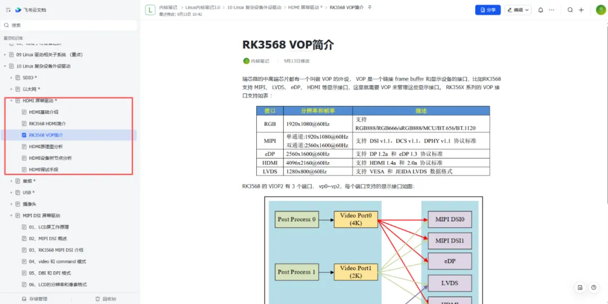
Task: Expand the USB * tree node arrow
Action: (11, 193)
